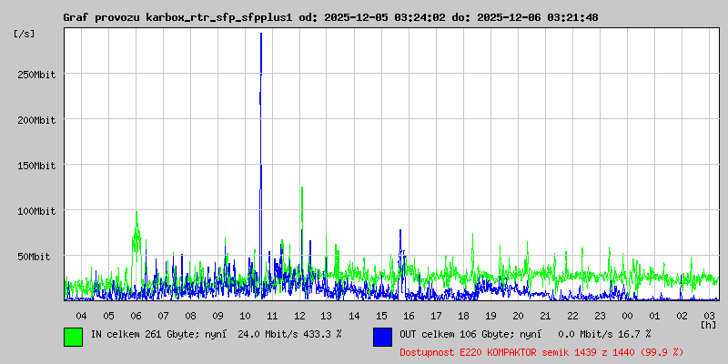Viewport: 728px width, 364px height.
Task: Click the blue OUT legend color swatch
Action: click(382, 336)
